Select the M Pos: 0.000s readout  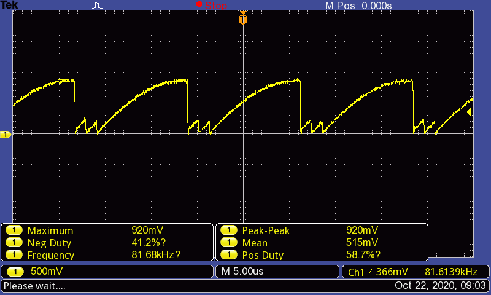coord(358,6)
